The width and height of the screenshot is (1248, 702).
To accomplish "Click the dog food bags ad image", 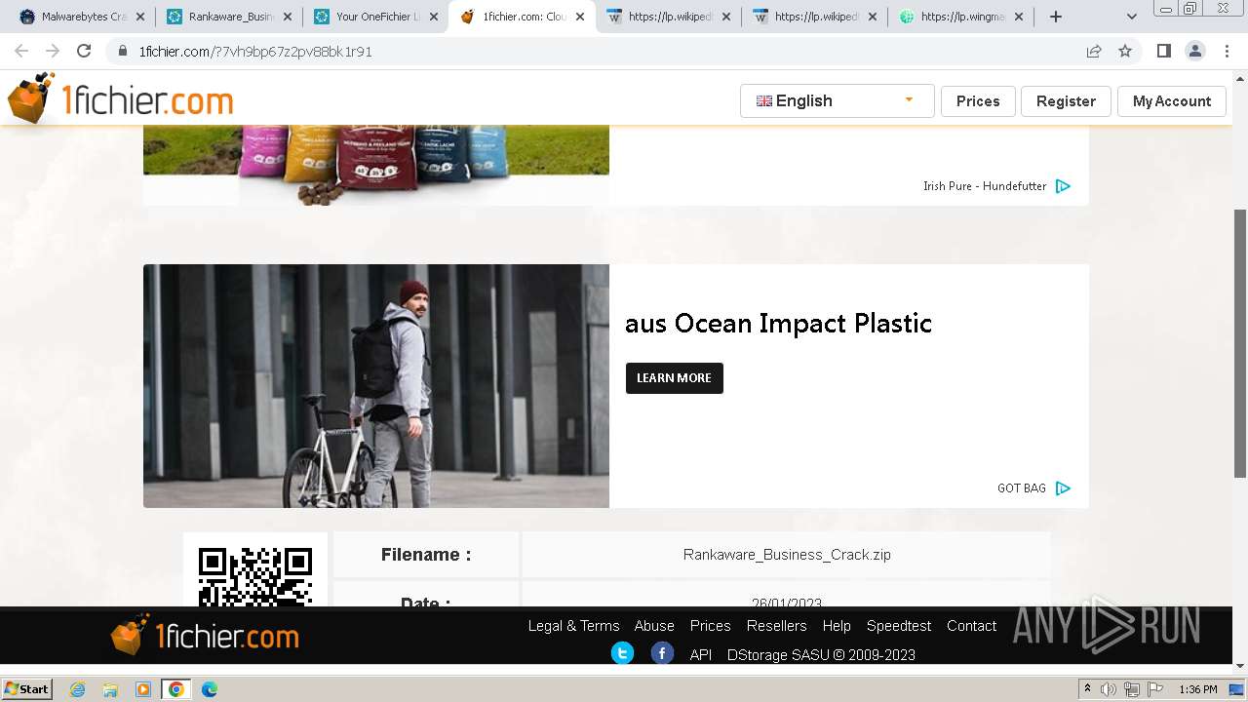I will (376, 166).
